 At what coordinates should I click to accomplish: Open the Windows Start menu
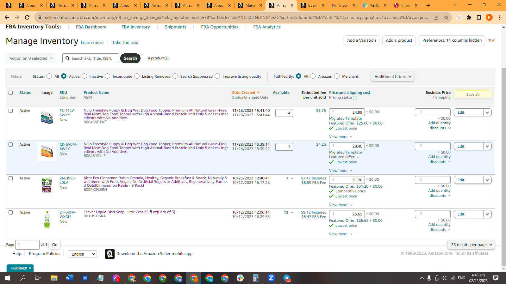pos(8,278)
